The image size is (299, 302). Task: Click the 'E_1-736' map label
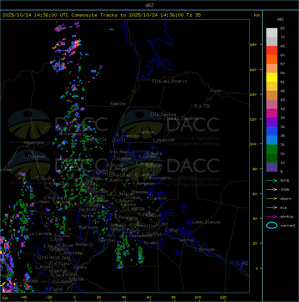click(202, 106)
